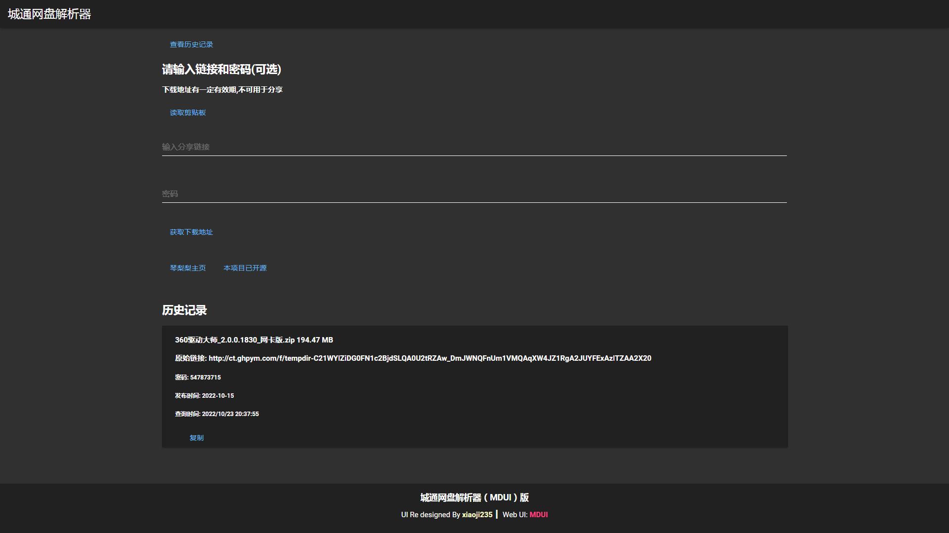
Task: Click the ct.ghpym.com original link URL
Action: coord(429,358)
